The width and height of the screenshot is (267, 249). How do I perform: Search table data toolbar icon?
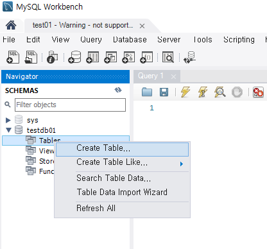point(168,57)
